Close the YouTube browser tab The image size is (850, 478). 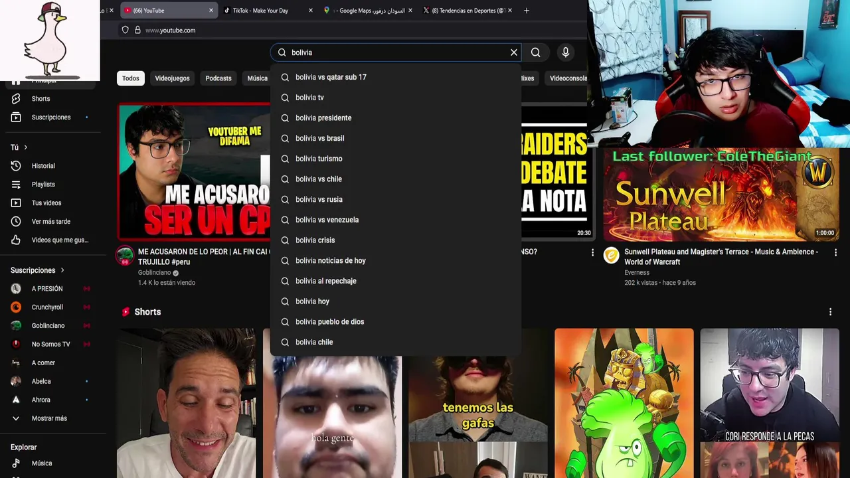(x=211, y=11)
